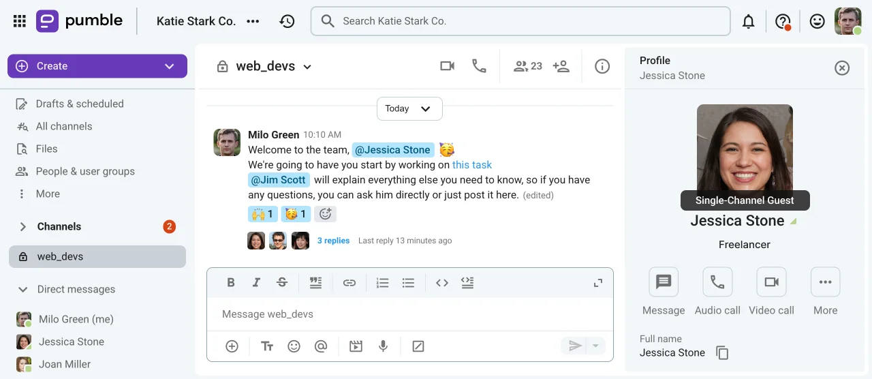Record a video clip message
This screenshot has width=872, height=379.
click(356, 346)
